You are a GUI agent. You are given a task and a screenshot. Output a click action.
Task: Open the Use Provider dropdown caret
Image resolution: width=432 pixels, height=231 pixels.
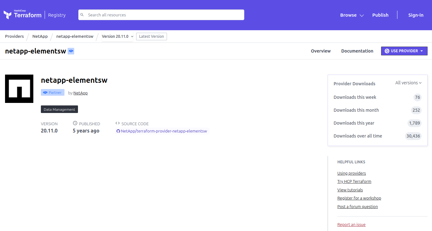pyautogui.click(x=422, y=51)
